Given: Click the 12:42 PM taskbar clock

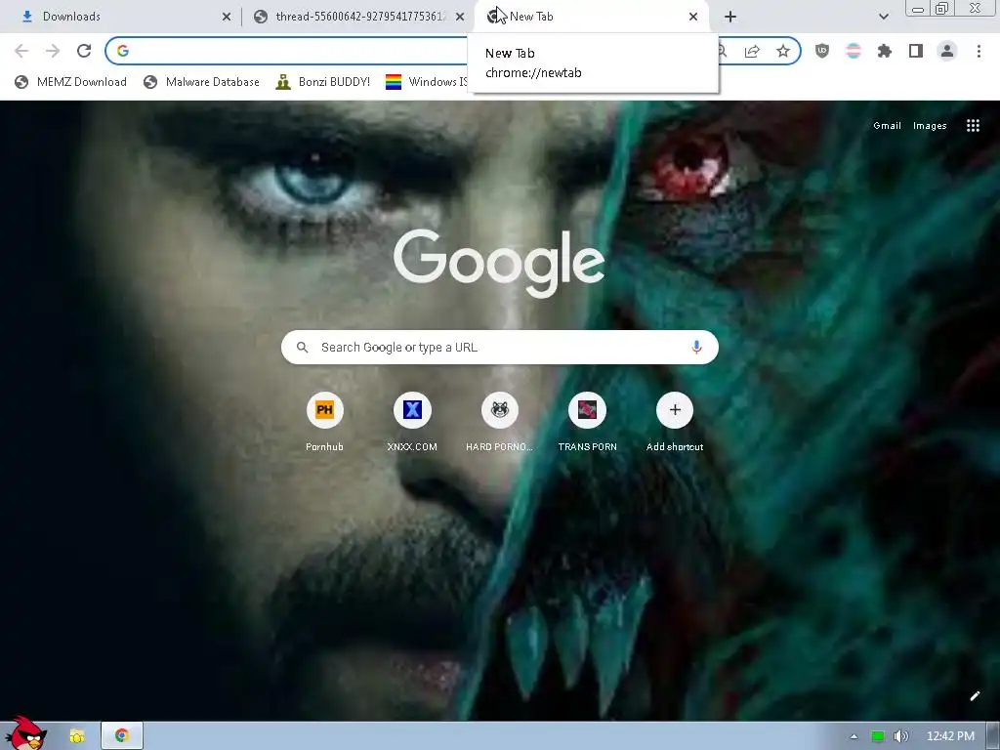Looking at the screenshot, I should pos(950,736).
